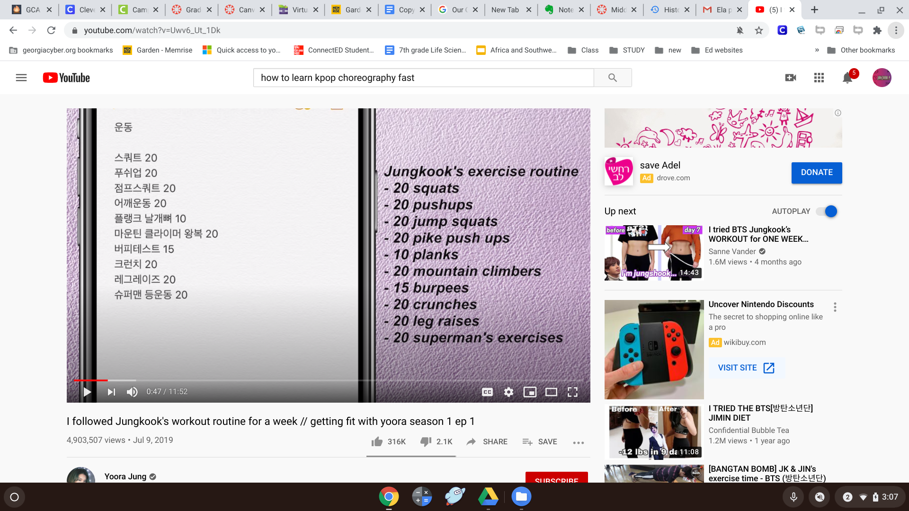
Task: Go to YouTube home via logo
Action: pyautogui.click(x=66, y=78)
